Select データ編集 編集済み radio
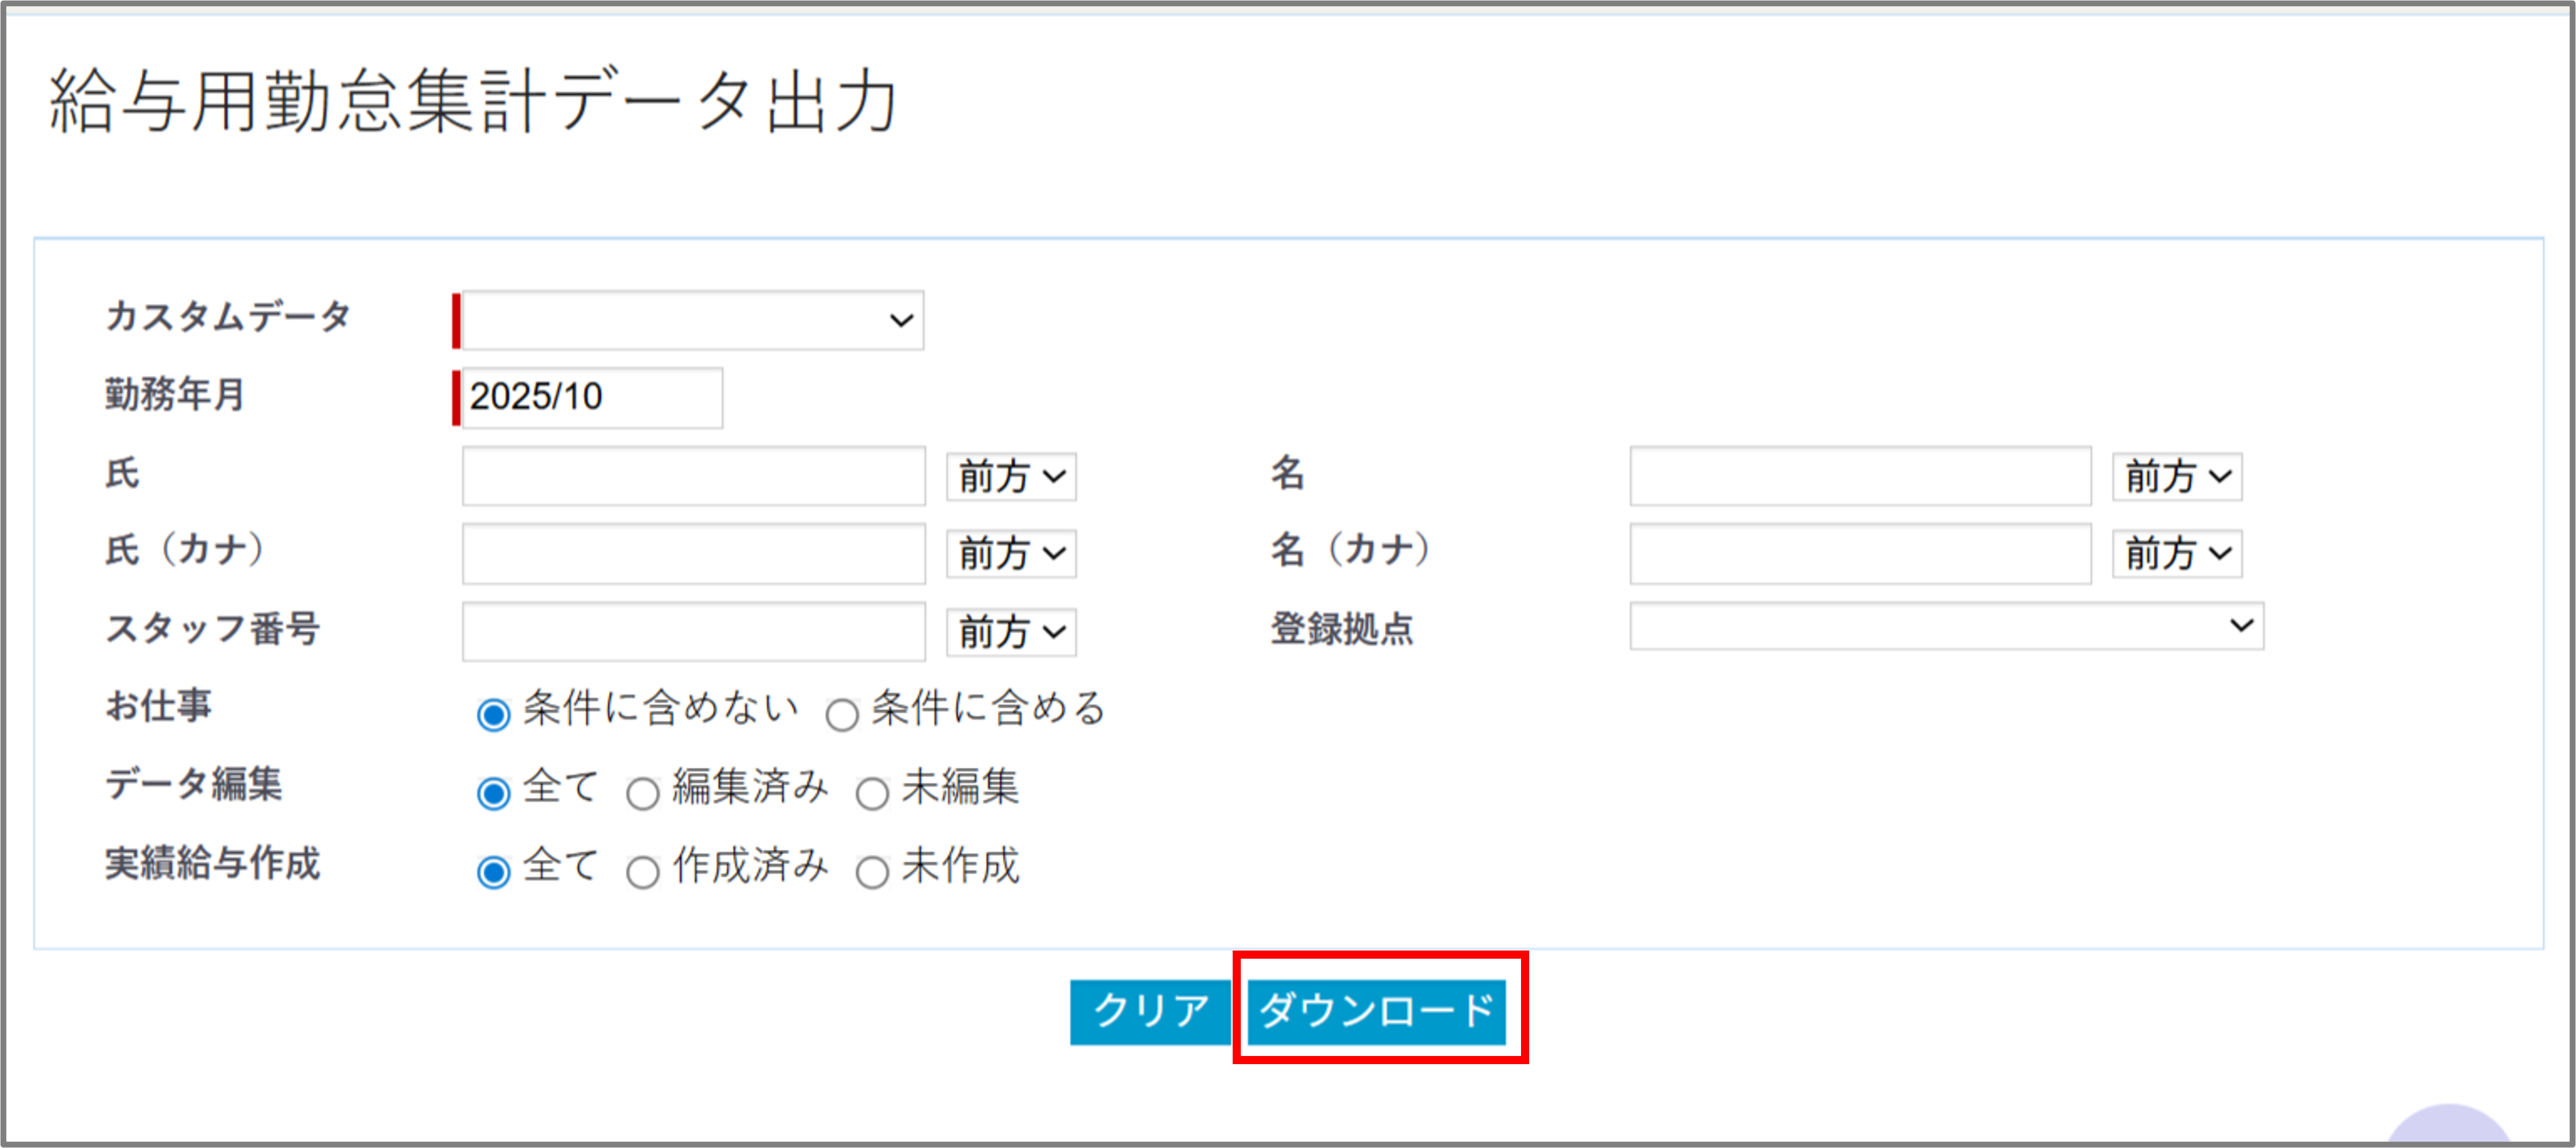This screenshot has height=1148, width=2576. [643, 793]
